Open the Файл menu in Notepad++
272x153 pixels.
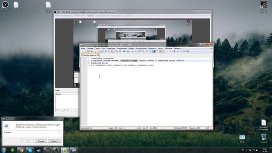[83, 48]
